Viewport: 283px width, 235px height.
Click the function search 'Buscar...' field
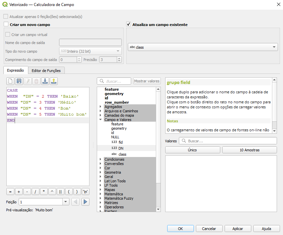tap(114, 81)
